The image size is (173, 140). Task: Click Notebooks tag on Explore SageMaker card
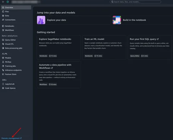pyautogui.click(x=43, y=56)
